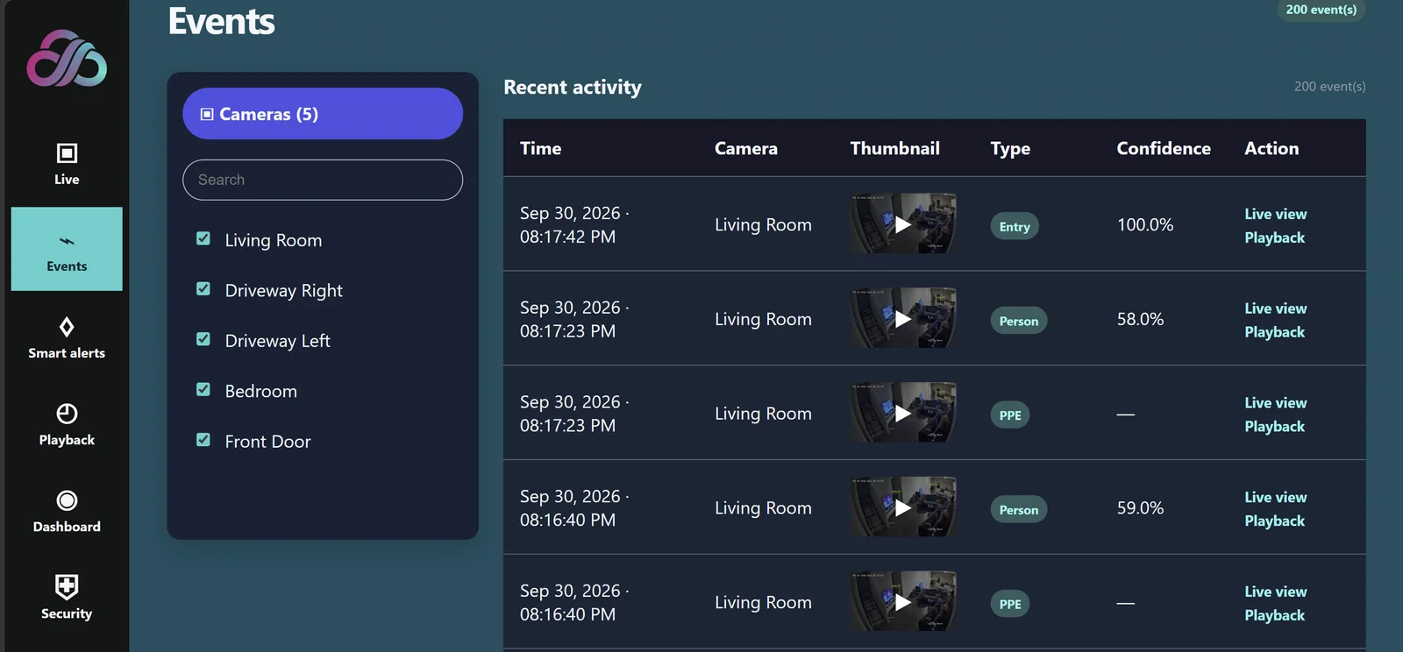This screenshot has height=652, width=1403.
Task: Click the 100.0% confidence value
Action: tap(1145, 224)
